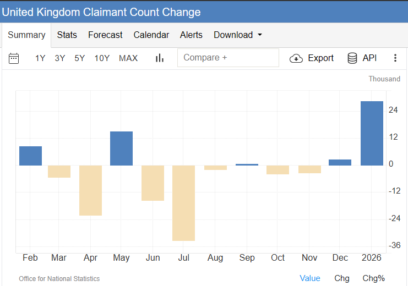Click inside the Compare + field
Viewport: 408px width, 286px height.
tap(228, 58)
